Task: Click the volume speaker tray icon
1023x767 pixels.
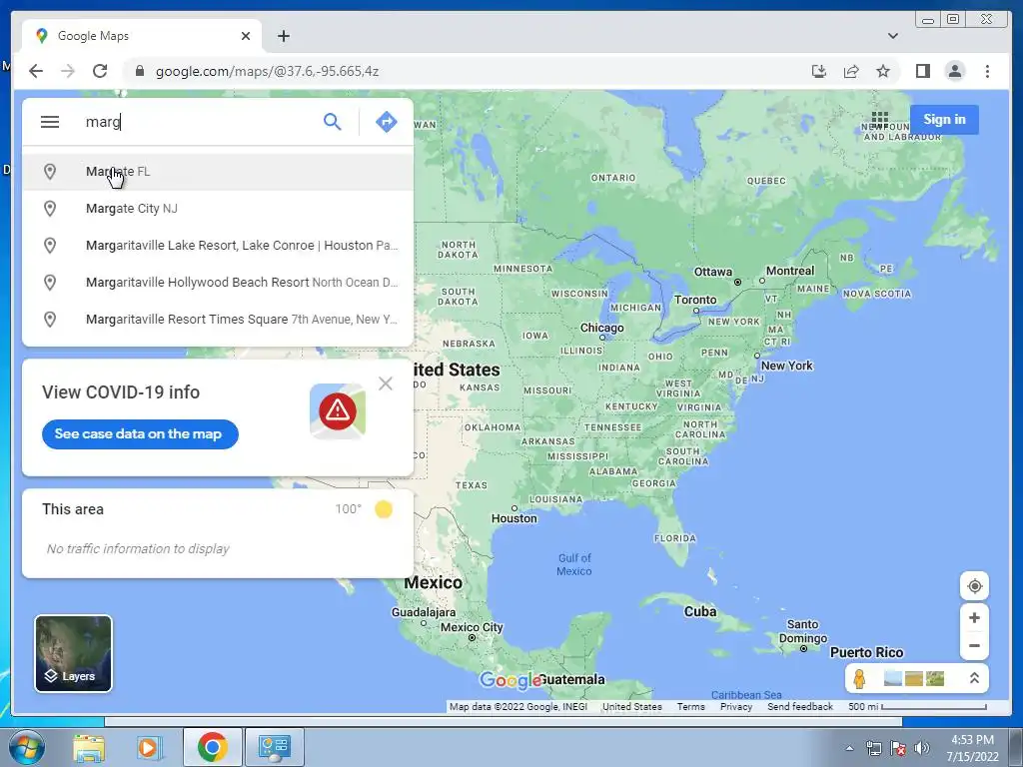Action: point(922,748)
